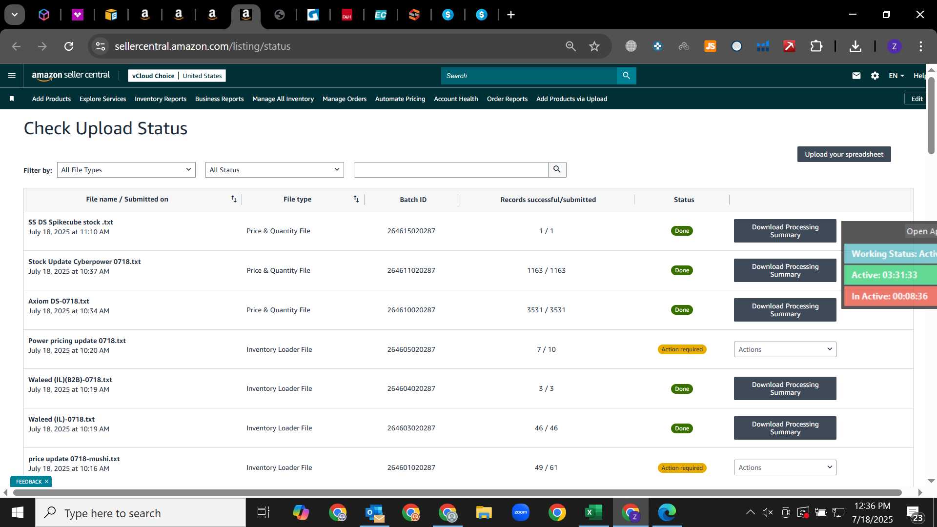The width and height of the screenshot is (937, 527).
Task: Open Add Products via Upload menu item
Action: point(571,99)
